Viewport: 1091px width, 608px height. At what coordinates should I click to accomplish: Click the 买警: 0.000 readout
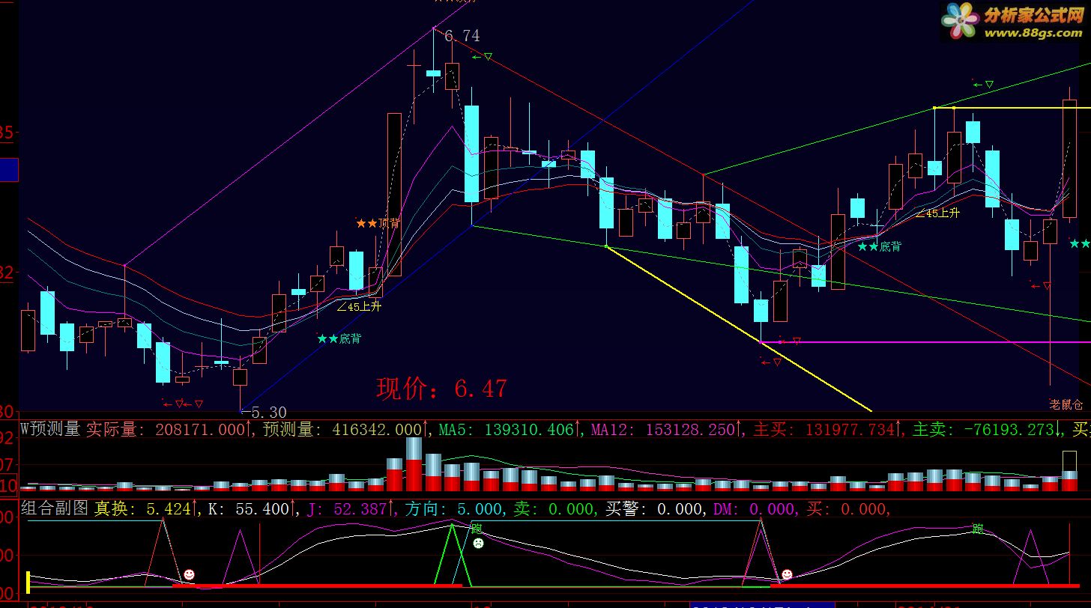pyautogui.click(x=656, y=509)
